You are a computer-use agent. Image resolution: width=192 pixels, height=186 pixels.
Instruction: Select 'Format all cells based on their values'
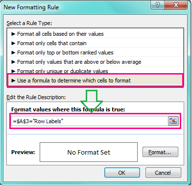96,34
